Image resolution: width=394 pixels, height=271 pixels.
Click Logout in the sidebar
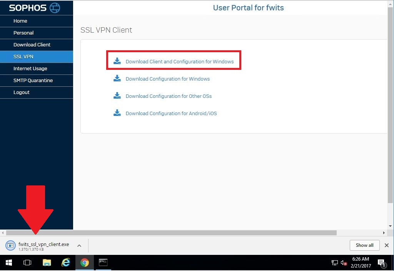[x=37, y=93]
